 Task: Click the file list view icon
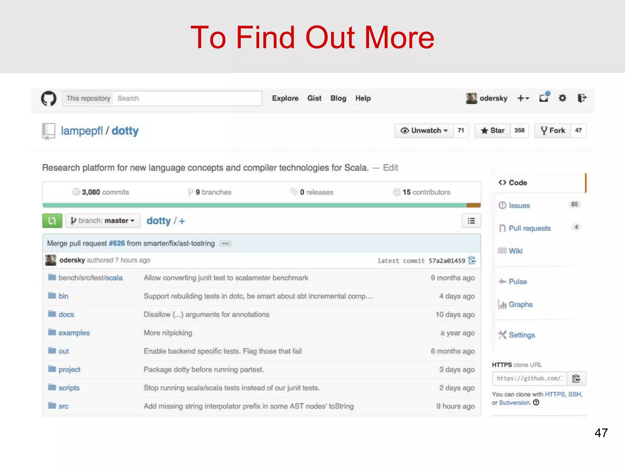click(471, 221)
